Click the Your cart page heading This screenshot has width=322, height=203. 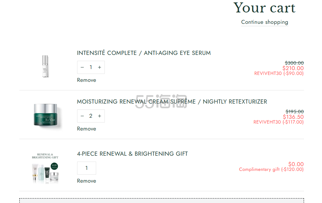click(264, 8)
